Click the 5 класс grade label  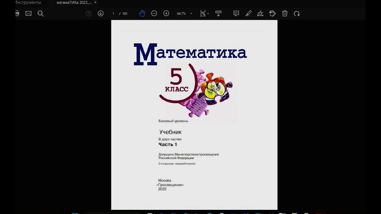click(176, 80)
